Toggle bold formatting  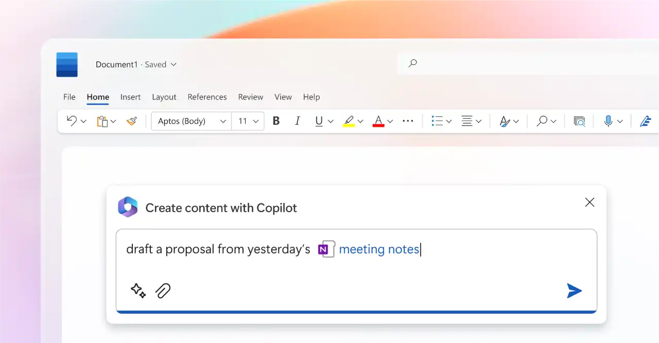[276, 121]
